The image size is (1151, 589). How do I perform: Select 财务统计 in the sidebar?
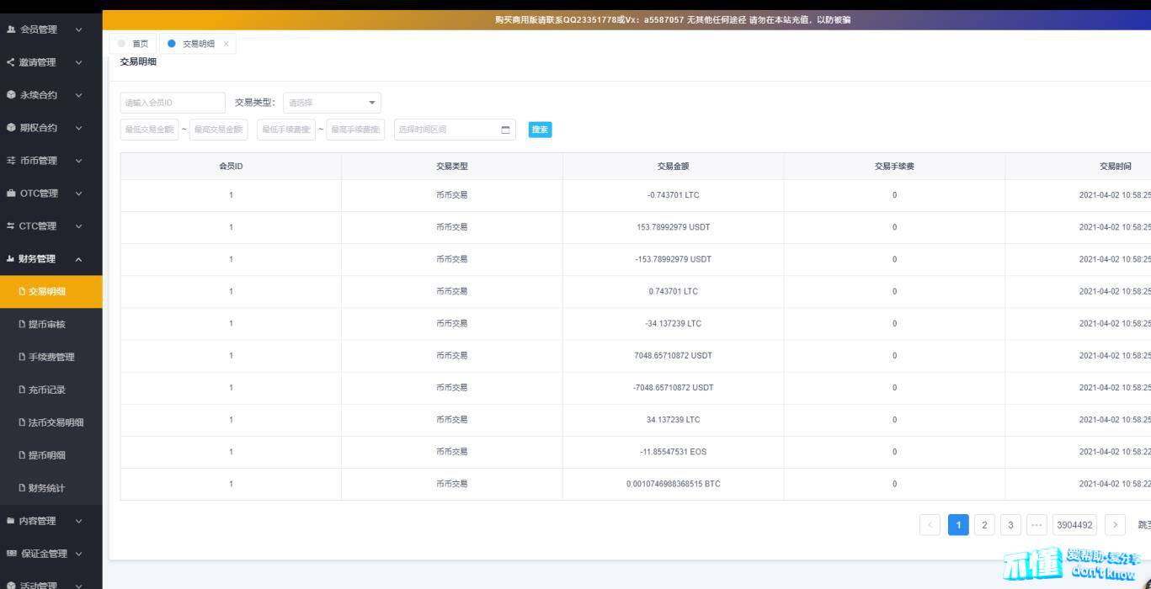47,488
